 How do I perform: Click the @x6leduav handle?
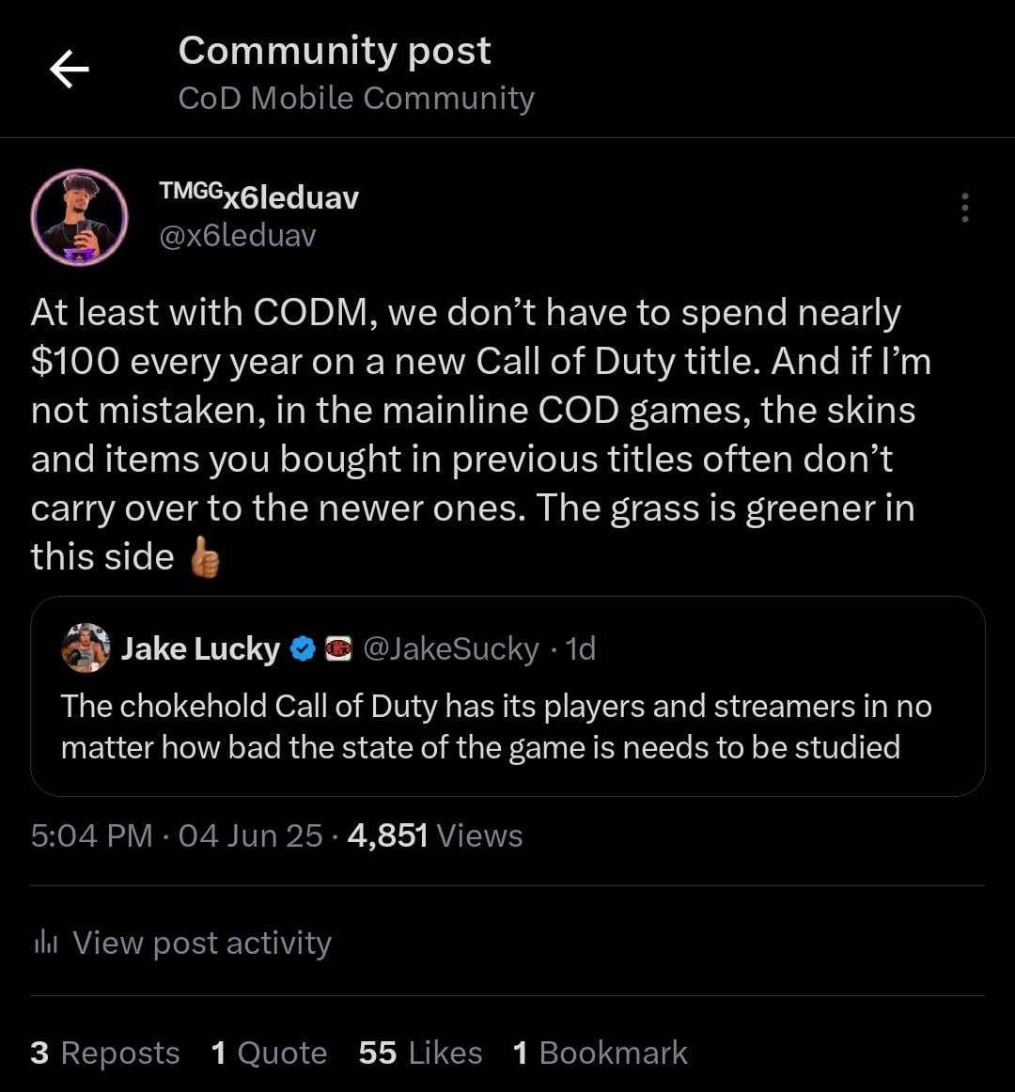[x=238, y=235]
